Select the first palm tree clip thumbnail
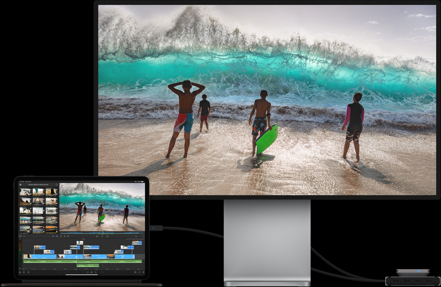The height and width of the screenshot is (287, 441). [25, 192]
